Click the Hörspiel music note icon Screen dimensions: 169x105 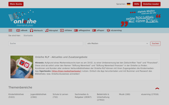click(47, 31)
